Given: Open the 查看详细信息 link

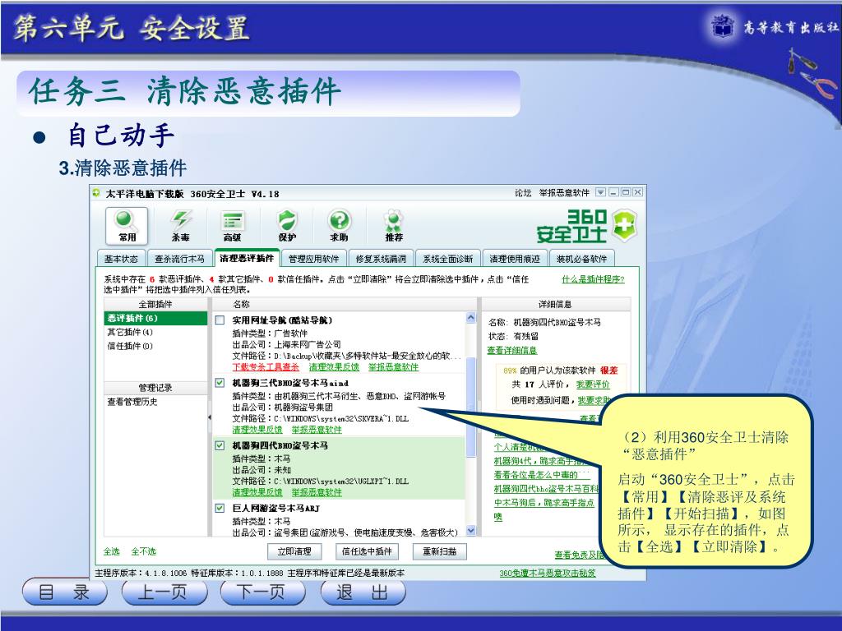Looking at the screenshot, I should (511, 350).
